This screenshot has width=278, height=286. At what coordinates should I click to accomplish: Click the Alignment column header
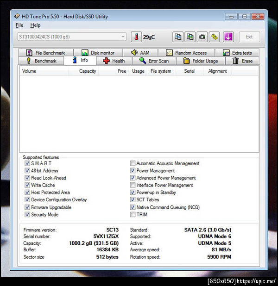tap(218, 71)
